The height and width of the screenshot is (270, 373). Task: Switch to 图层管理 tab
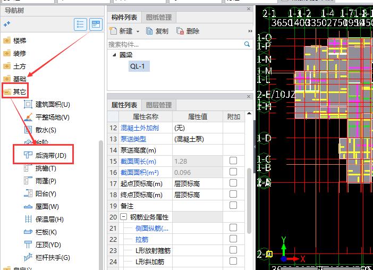coord(159,105)
